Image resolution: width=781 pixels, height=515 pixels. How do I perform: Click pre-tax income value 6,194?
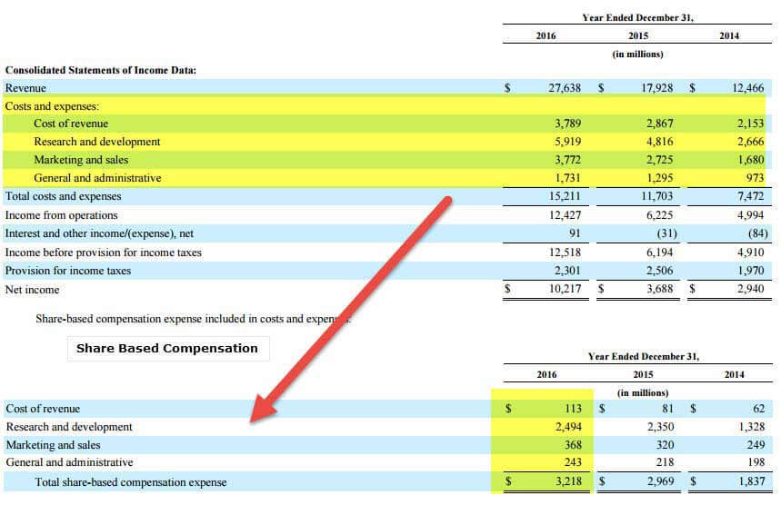pyautogui.click(x=659, y=253)
